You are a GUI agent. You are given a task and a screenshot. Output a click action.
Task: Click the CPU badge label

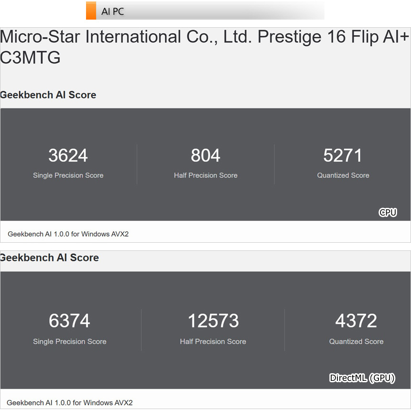click(388, 212)
